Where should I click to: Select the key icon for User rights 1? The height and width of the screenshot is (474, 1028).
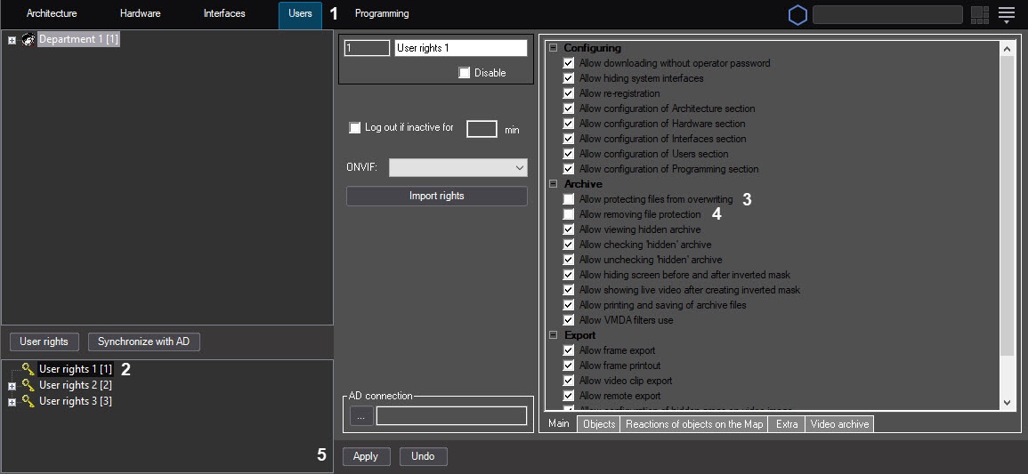(x=28, y=369)
